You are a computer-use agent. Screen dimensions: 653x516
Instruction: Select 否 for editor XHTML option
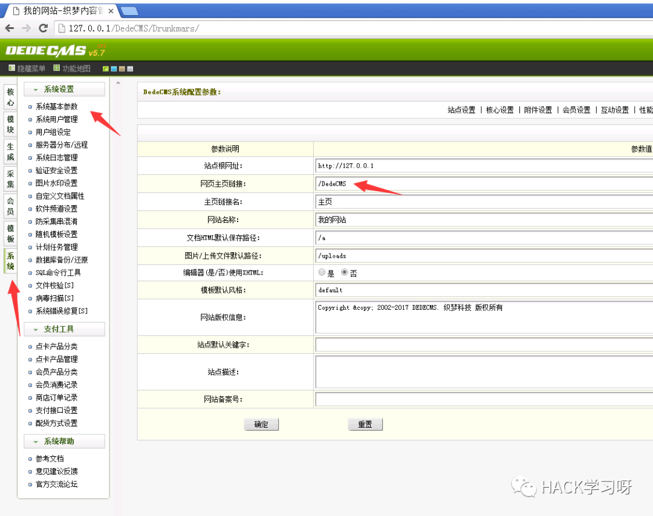pyautogui.click(x=345, y=272)
